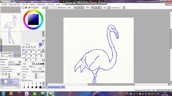Select the Eraser tool
This screenshot has height=96, width=172.
(30, 55)
